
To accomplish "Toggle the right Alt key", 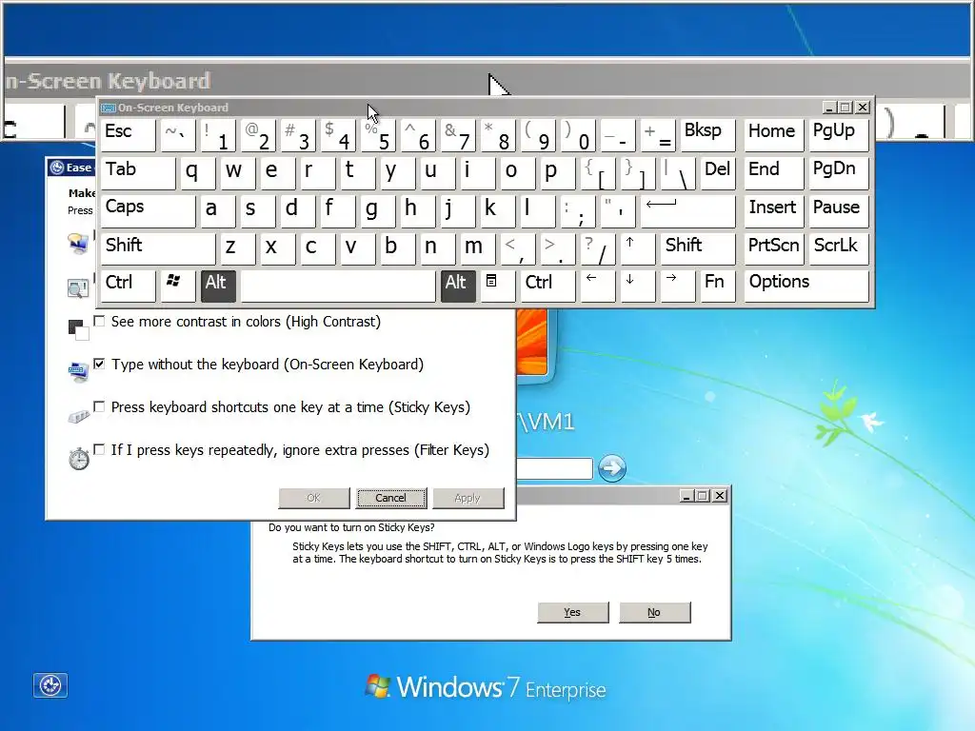I will (x=458, y=286).
